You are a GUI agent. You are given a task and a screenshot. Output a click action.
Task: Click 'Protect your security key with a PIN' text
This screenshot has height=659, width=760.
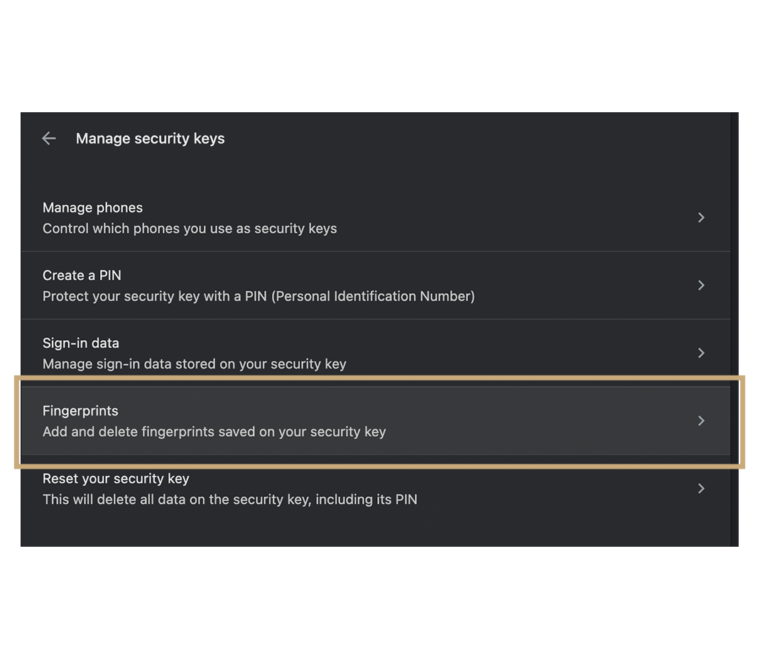pyautogui.click(x=259, y=296)
